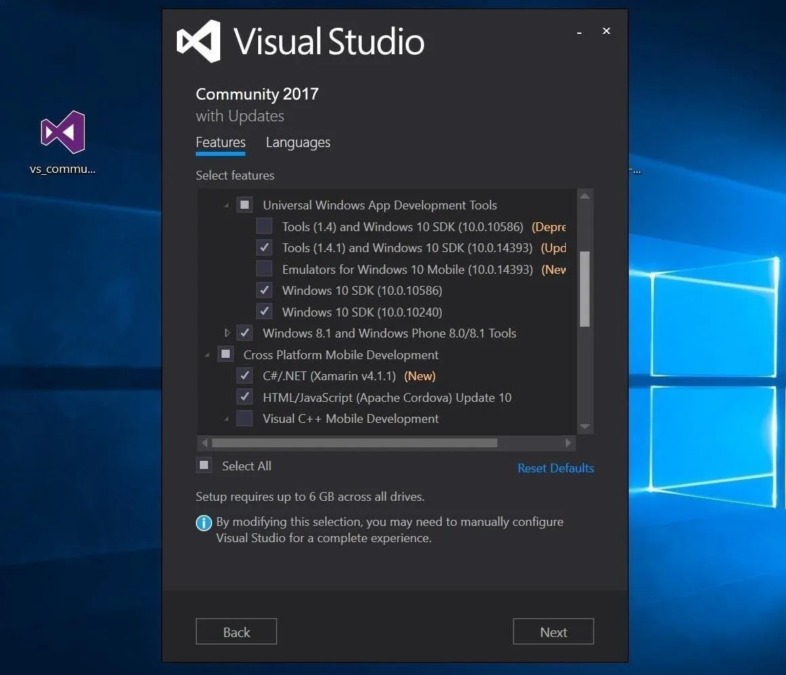Collapse Cross Platform Mobile Development node
786x675 pixels.
(x=207, y=355)
